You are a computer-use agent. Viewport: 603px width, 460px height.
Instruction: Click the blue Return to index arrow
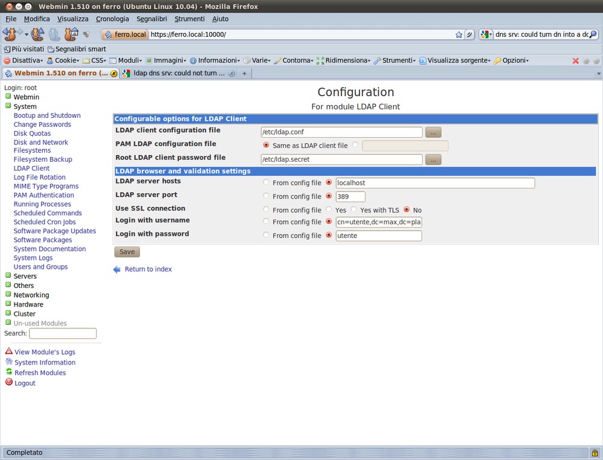[x=117, y=269]
